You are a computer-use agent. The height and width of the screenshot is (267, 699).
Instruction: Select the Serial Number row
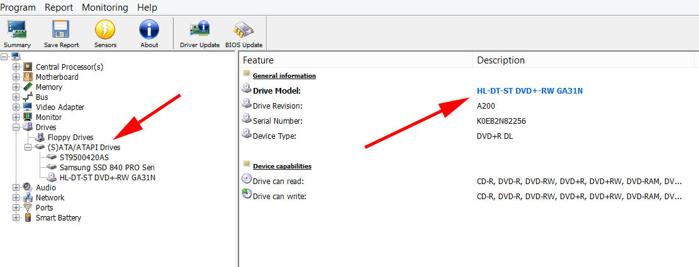[467, 121]
